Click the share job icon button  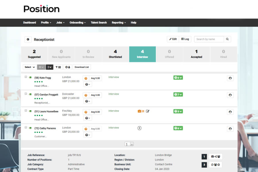tap(215, 157)
